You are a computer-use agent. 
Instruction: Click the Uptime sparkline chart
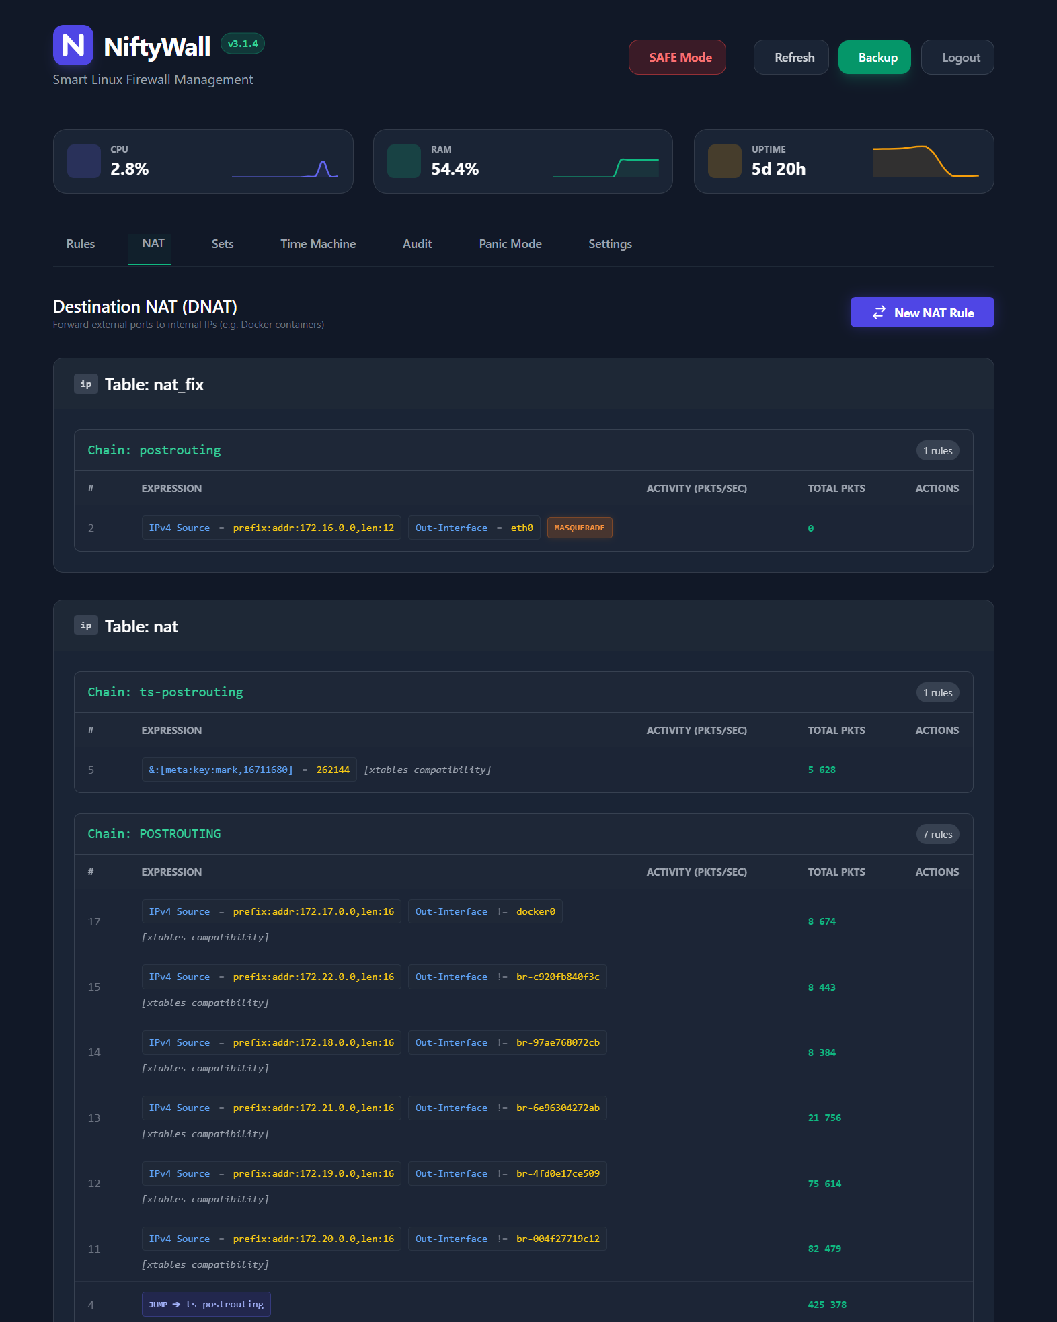click(x=926, y=161)
